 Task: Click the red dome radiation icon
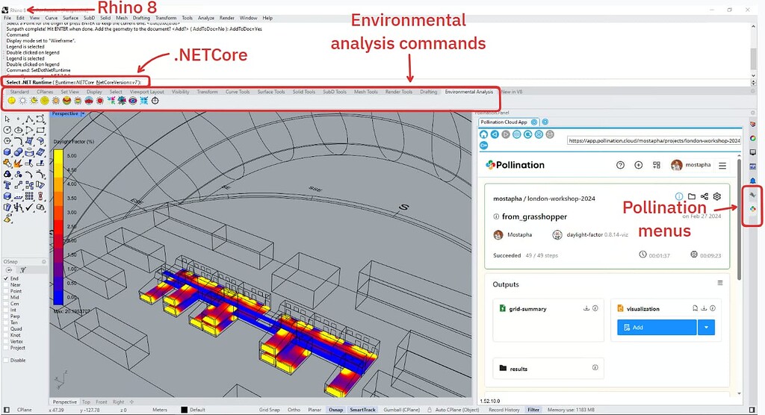[x=89, y=101]
